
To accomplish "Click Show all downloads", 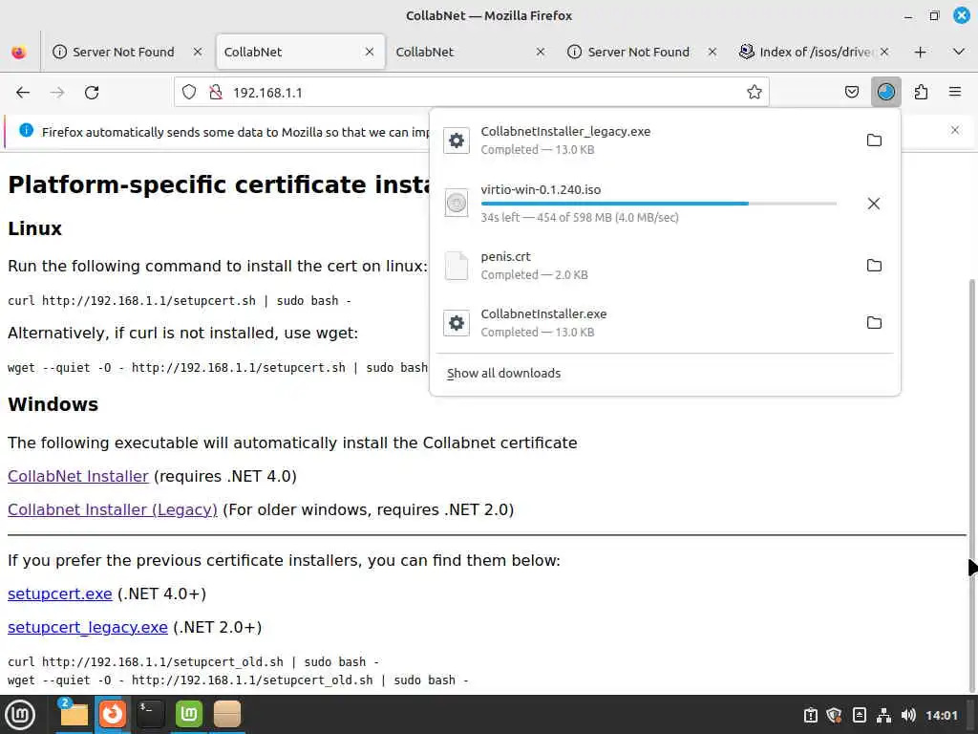I will click(x=503, y=374).
